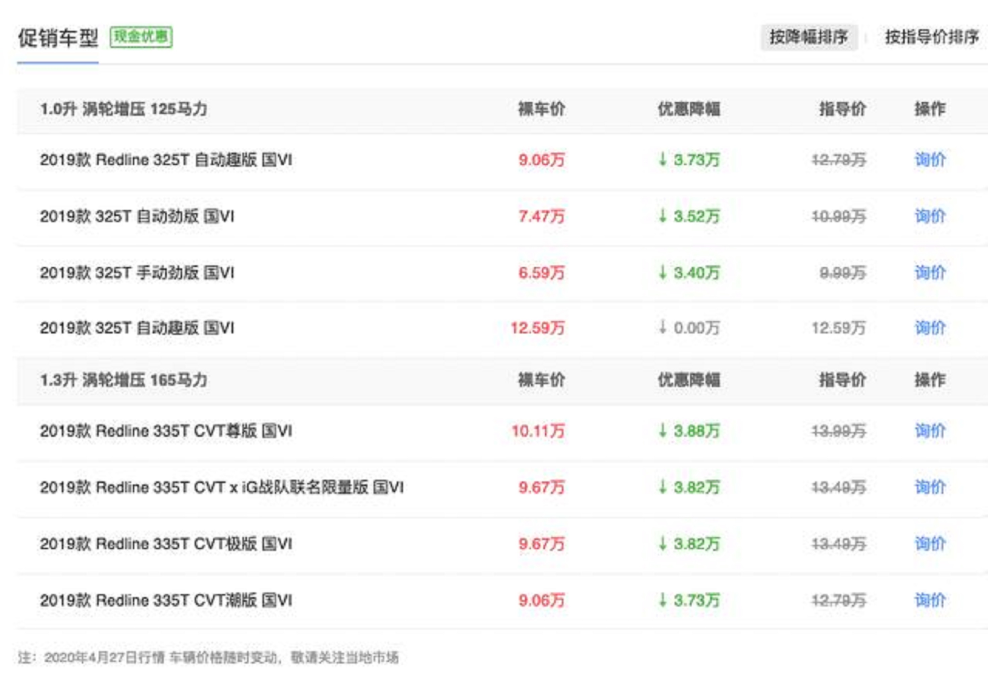Open the 2019款 325T 手动劲版 model name

[x=137, y=273]
